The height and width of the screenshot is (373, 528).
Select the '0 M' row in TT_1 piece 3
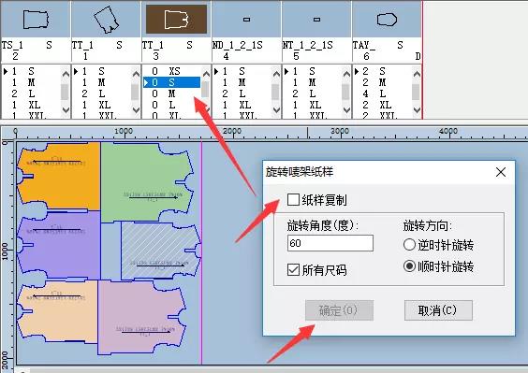pos(171,93)
